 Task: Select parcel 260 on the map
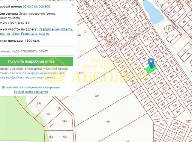172,76
